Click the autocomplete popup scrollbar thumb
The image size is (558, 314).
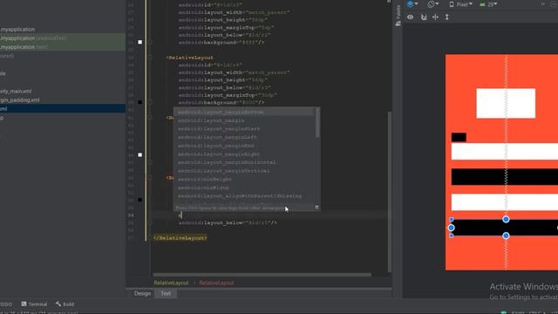click(x=317, y=122)
